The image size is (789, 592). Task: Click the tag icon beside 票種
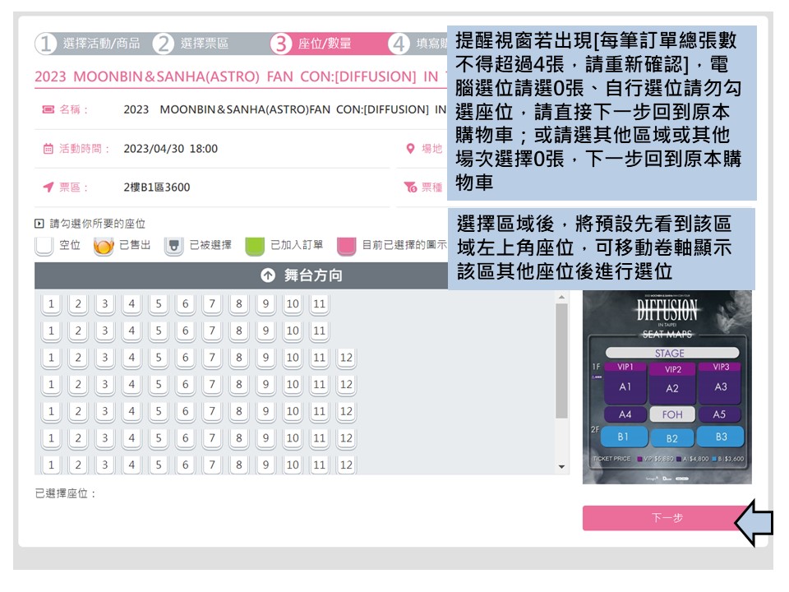408,186
